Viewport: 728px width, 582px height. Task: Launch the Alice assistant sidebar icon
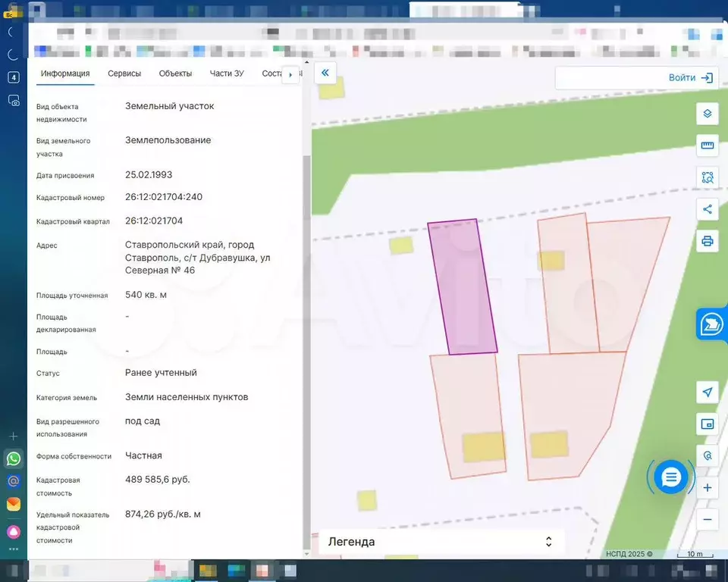tap(14, 531)
